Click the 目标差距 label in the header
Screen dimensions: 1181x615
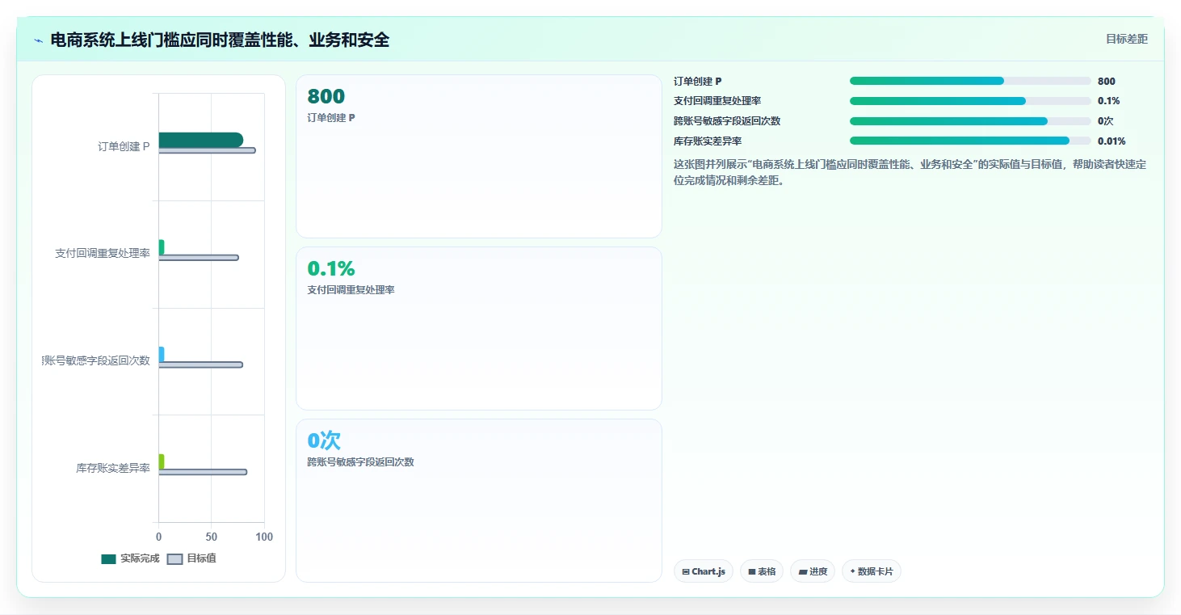[1126, 39]
